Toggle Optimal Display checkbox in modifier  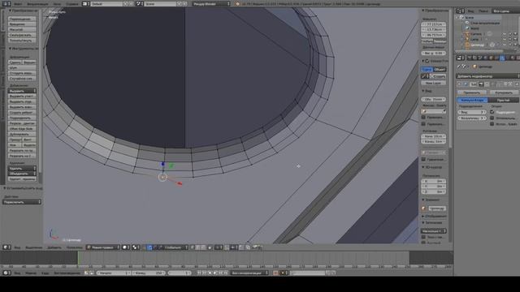pos(492,118)
